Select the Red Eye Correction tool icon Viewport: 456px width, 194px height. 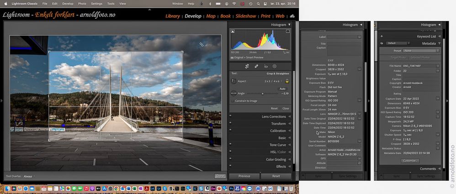265,66
